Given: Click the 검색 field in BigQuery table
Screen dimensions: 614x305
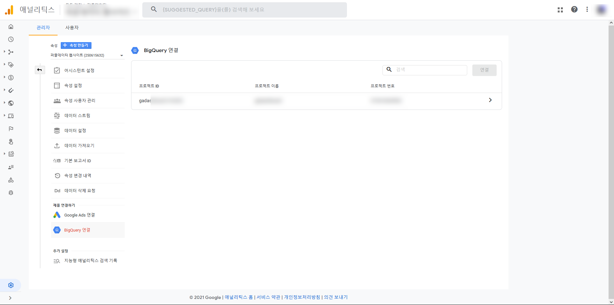Looking at the screenshot, I should [x=425, y=70].
